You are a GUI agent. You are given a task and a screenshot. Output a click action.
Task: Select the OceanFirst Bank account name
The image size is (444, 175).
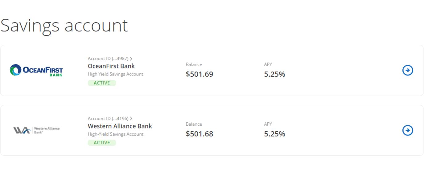click(111, 66)
